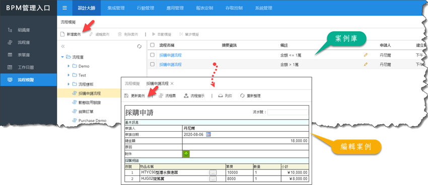428x185 pixels.
Task: Click the BPM管理入口 logo title
Action: click(28, 8)
